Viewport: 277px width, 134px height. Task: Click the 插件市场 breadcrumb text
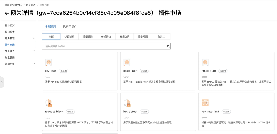pos(45,5)
